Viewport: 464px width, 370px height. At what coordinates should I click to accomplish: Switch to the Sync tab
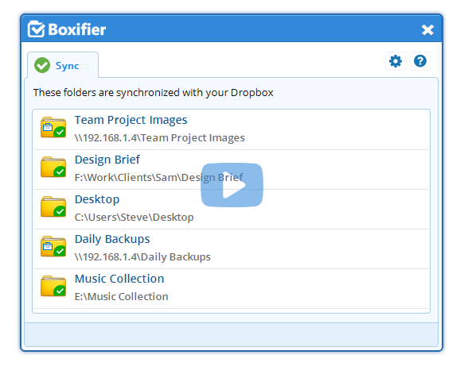coord(63,65)
